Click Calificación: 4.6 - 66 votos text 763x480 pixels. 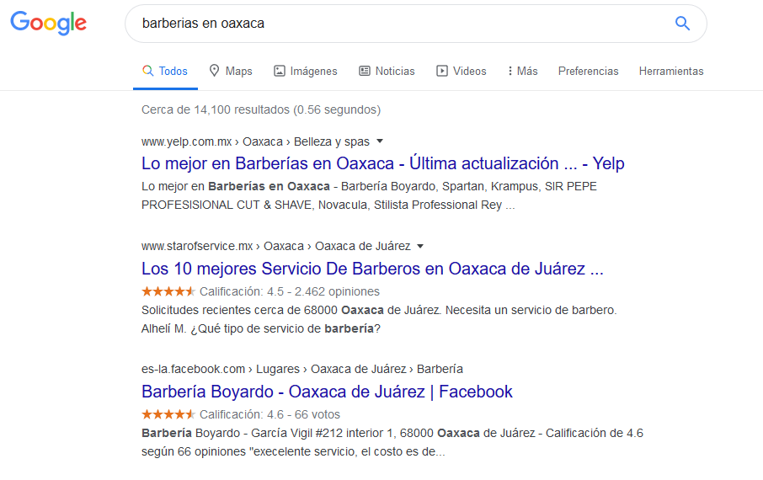[269, 415]
